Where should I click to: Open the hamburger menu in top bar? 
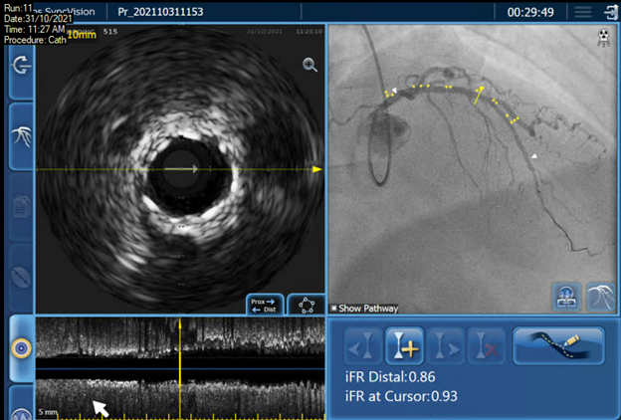[x=582, y=12]
